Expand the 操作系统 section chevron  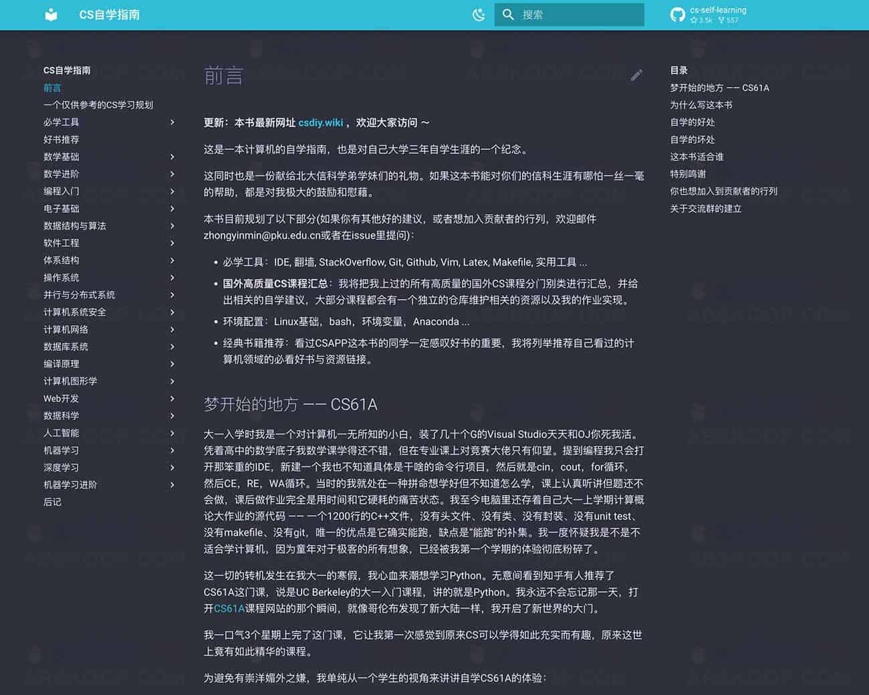172,278
